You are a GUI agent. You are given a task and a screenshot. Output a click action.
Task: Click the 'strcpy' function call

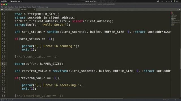20,25
